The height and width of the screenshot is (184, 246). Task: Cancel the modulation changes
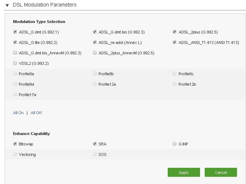pos(221,172)
